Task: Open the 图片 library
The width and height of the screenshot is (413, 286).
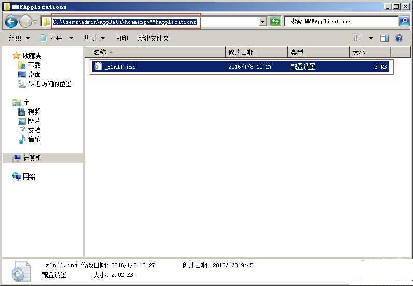Action: pyautogui.click(x=34, y=121)
